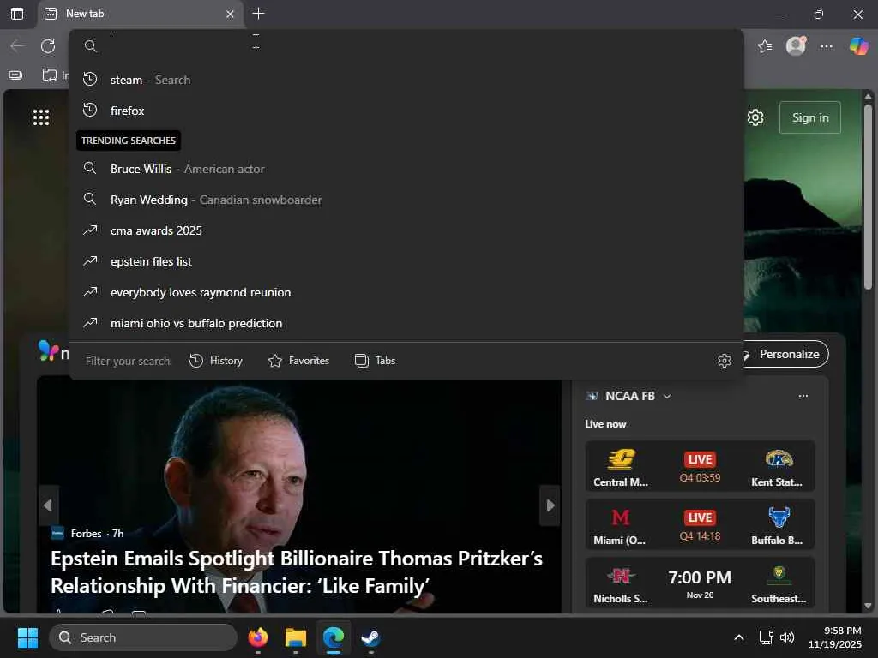The image size is (878, 658).
Task: Go back to the previous page
Action: pyautogui.click(x=17, y=46)
